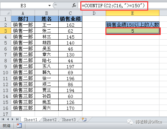Select the cell with name 徐一

click(x=46, y=78)
